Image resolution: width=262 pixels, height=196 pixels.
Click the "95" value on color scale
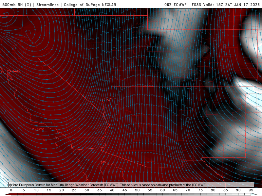tap(251, 190)
